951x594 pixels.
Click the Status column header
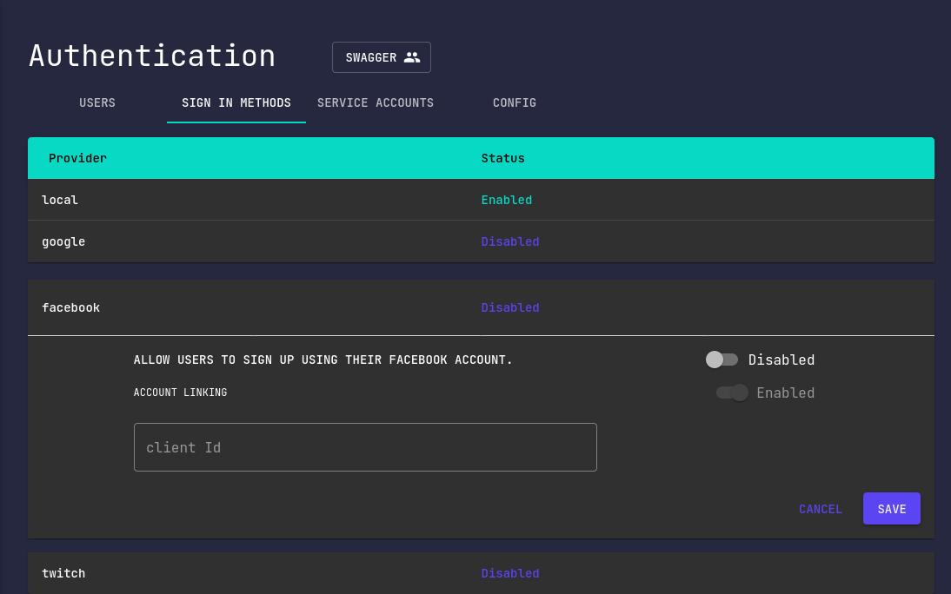502,158
